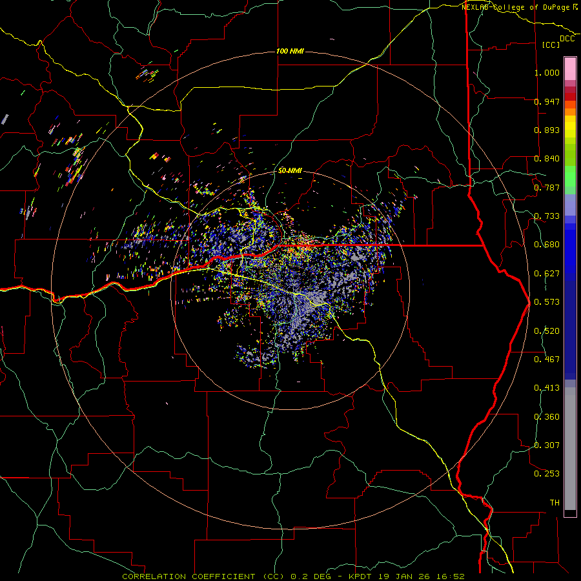
Task: Click the 0.413 value on the color scale
Action: [x=547, y=388]
